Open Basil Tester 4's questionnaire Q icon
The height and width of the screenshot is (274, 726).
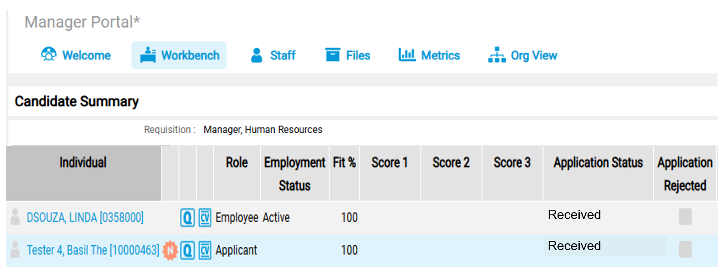point(187,250)
